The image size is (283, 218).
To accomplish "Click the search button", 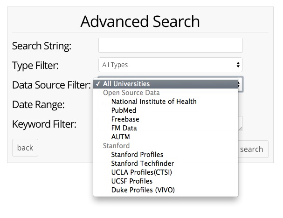I will tap(252, 149).
